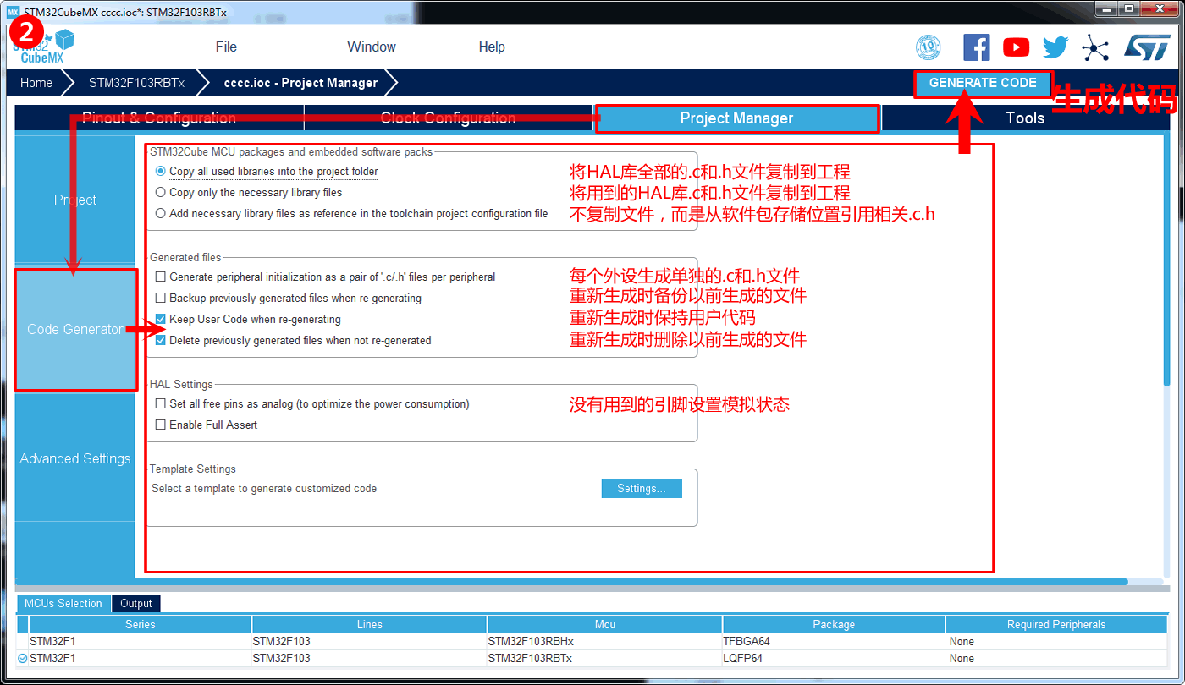This screenshot has height=685, width=1185.
Task: Switch to the Clock Configuration tab
Action: pos(448,118)
